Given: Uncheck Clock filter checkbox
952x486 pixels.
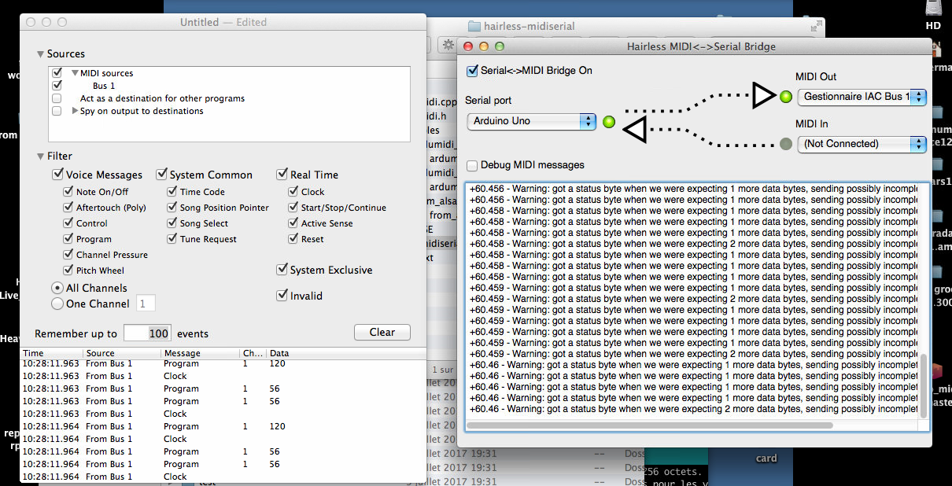Looking at the screenshot, I should point(293,191).
